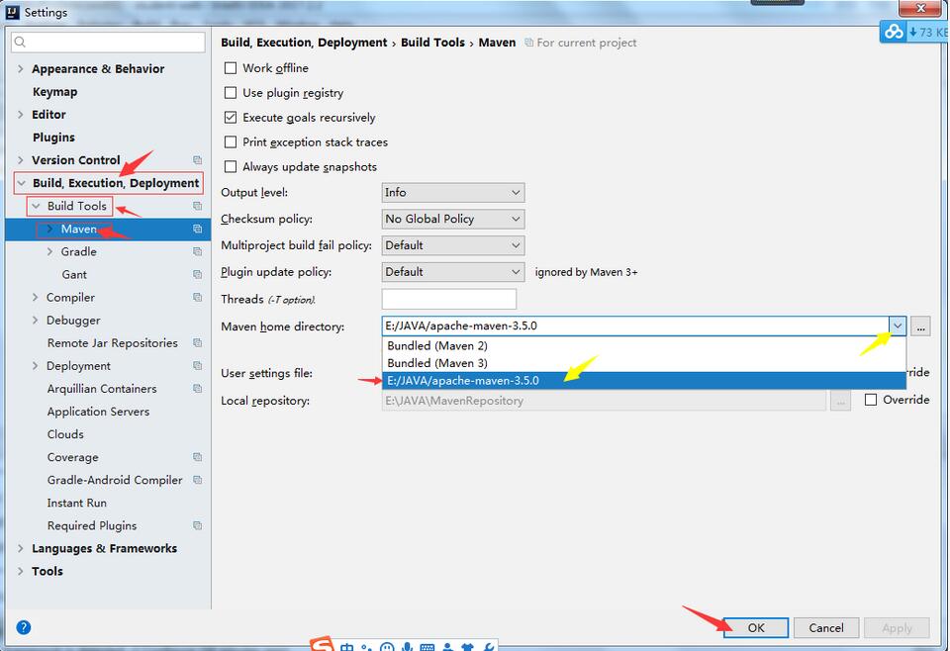950x651 pixels.
Task: Click the project-level icon beside Gradle
Action: [x=198, y=251]
